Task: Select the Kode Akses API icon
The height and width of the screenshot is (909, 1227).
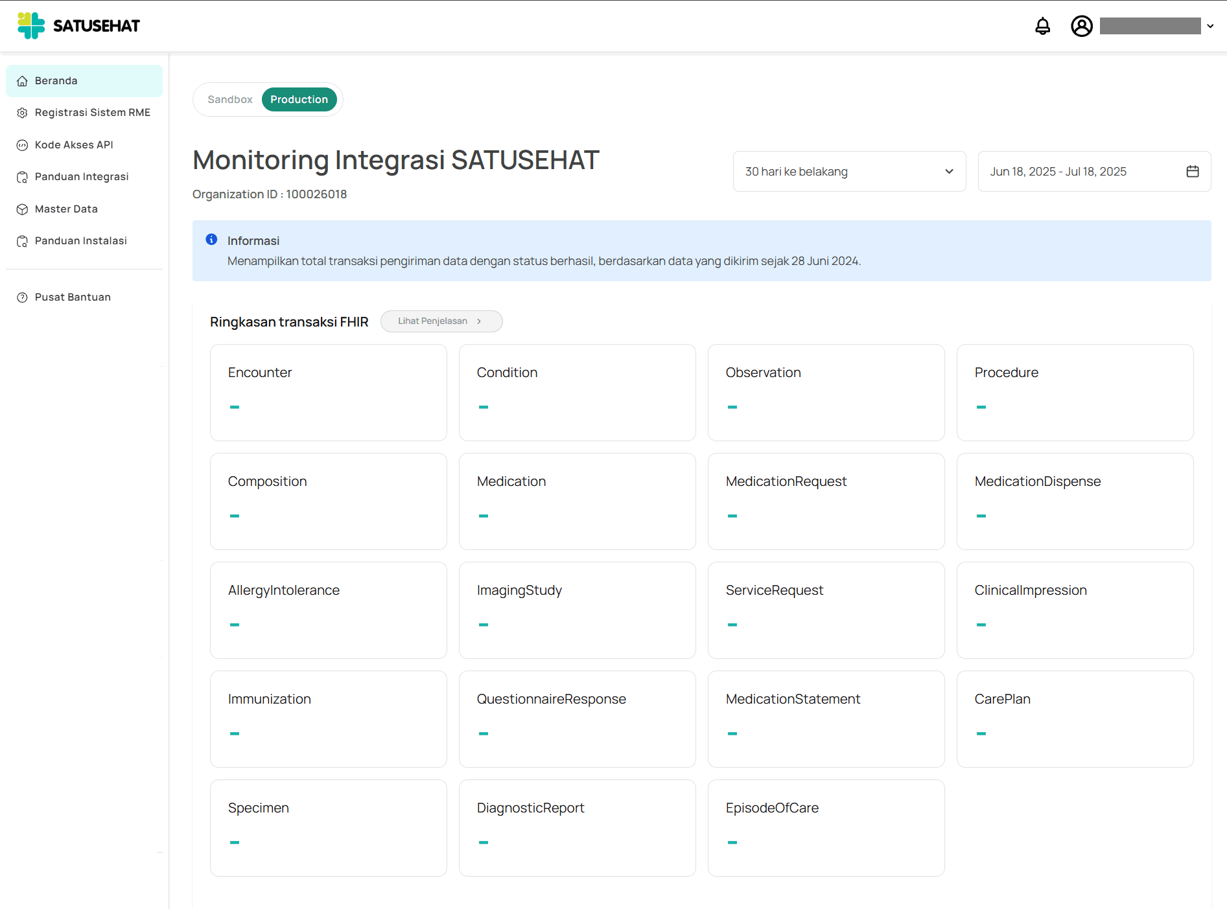Action: point(22,144)
